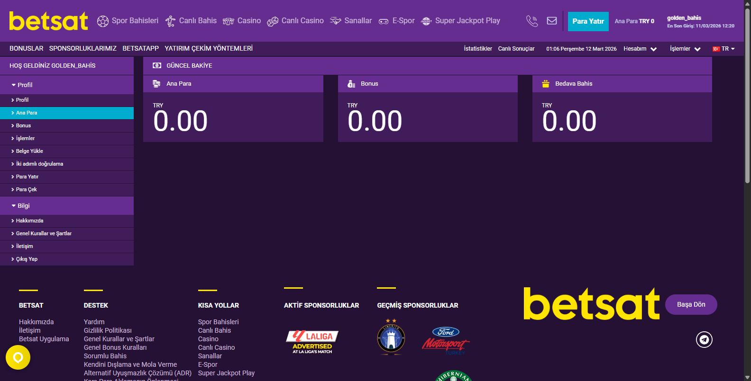Click the Ford Motorsport Turkey logo
The width and height of the screenshot is (751, 381).
click(x=446, y=341)
